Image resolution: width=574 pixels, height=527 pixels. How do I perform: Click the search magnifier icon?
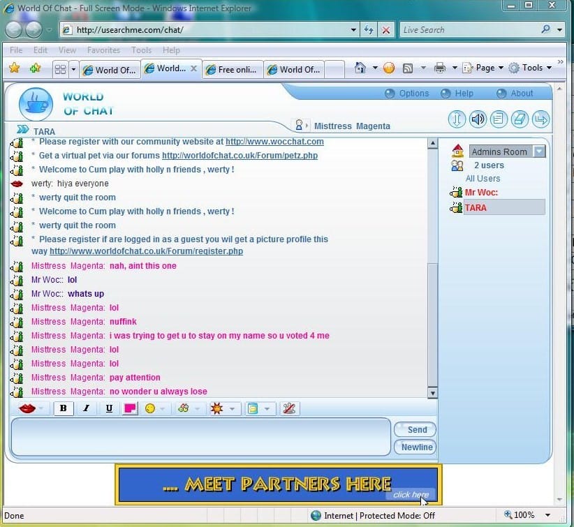click(x=545, y=29)
